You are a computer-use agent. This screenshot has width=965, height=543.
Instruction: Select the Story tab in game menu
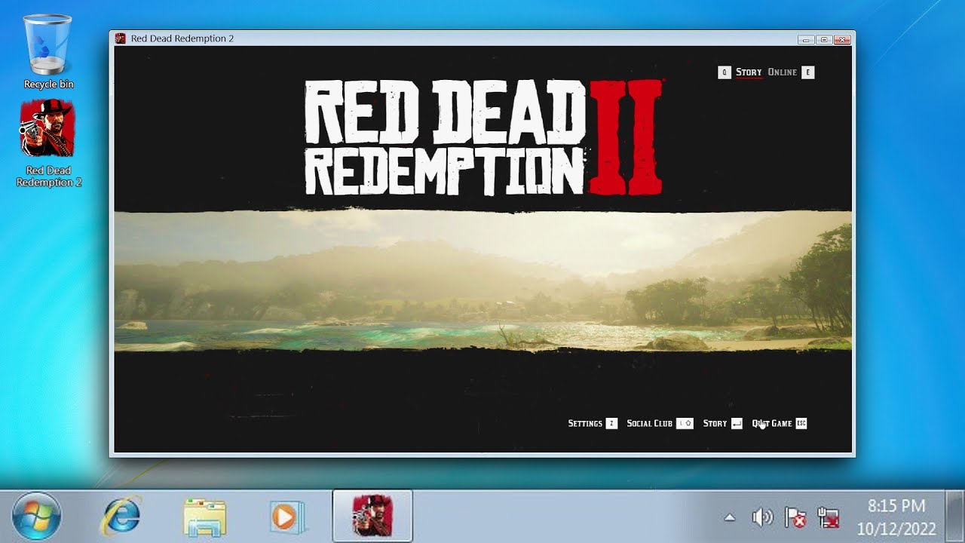tap(749, 72)
